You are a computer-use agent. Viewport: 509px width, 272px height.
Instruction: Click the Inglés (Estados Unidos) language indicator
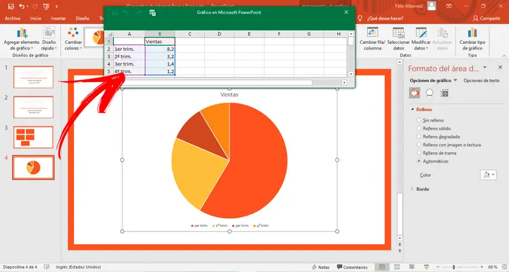tap(78, 267)
